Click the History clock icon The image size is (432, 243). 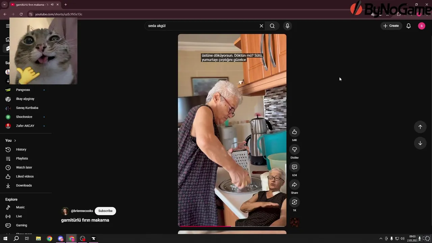pos(8,150)
